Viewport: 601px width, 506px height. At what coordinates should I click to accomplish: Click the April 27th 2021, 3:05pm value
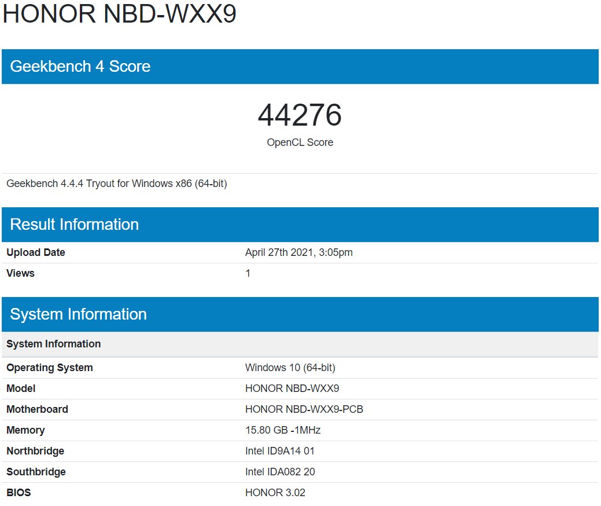pos(299,252)
